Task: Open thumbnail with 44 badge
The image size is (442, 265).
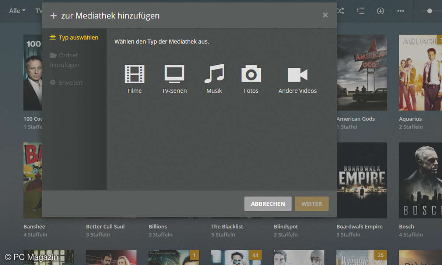Action: tap(236, 258)
